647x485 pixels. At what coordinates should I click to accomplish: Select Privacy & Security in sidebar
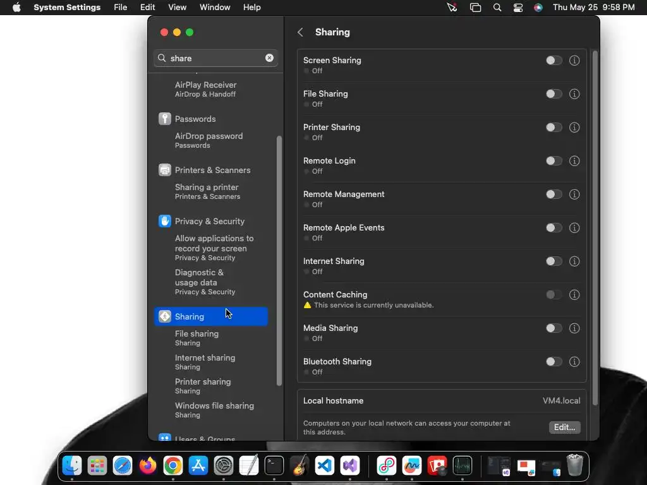tap(211, 221)
